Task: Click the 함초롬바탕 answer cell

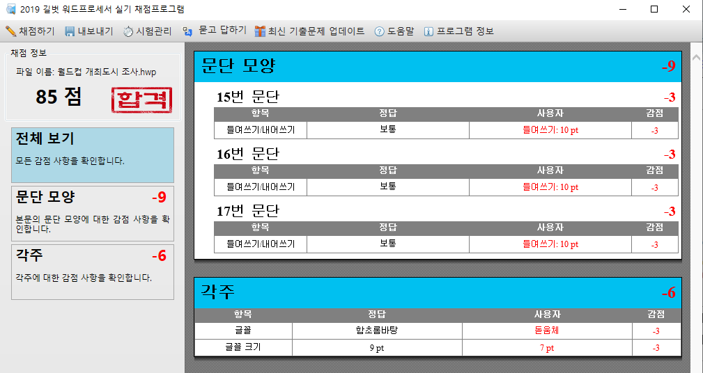Action: (x=377, y=331)
